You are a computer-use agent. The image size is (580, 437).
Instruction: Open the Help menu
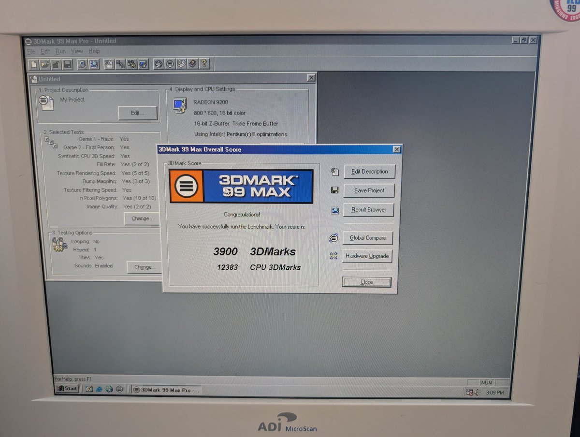point(94,51)
